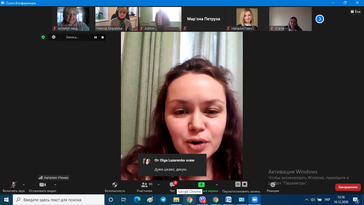Select Halyna Skipalska's video thumbnail
The image size is (364, 205).
[x=117, y=19]
